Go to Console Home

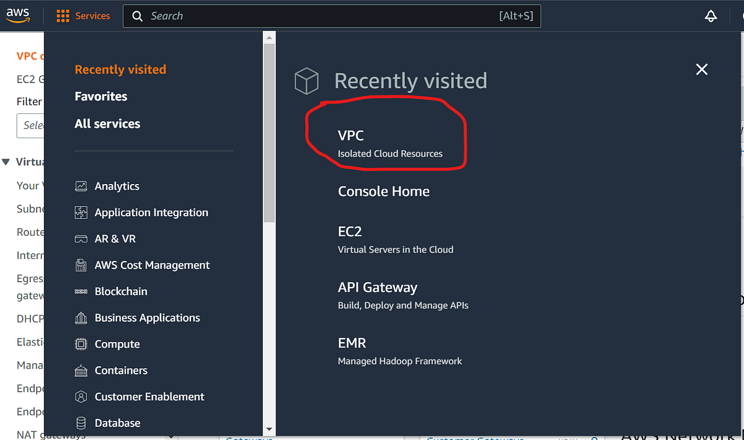click(x=383, y=191)
